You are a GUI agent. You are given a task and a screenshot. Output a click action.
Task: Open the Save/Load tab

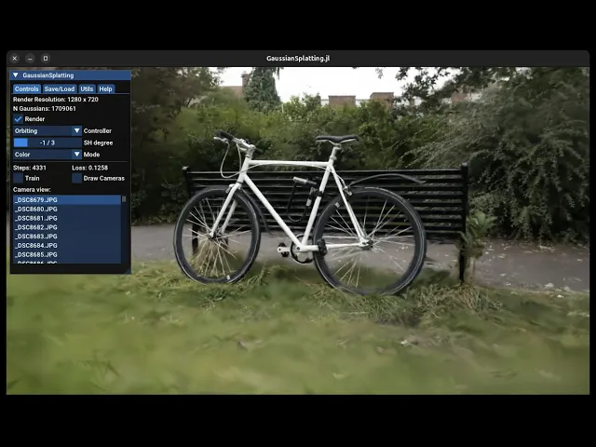pyautogui.click(x=60, y=89)
